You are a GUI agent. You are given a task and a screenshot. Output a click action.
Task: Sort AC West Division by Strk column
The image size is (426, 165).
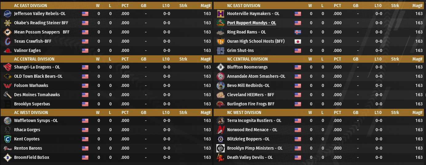[183, 113]
